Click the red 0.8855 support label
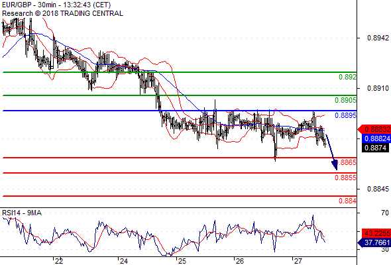391x265 pixels. coord(345,178)
